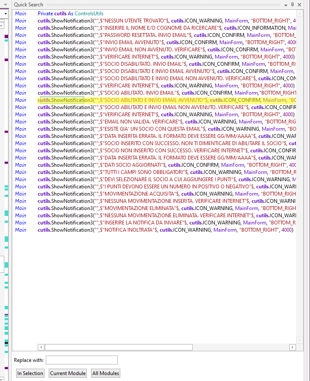Screen dimensions: 310x381
Task: Click the Replace with input field
Action: pyautogui.click(x=82, y=360)
